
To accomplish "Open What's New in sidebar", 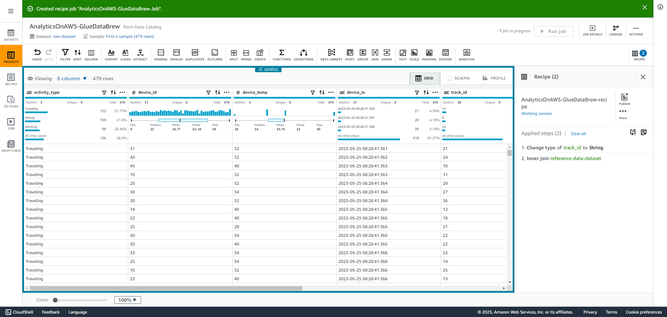I will coord(11,146).
